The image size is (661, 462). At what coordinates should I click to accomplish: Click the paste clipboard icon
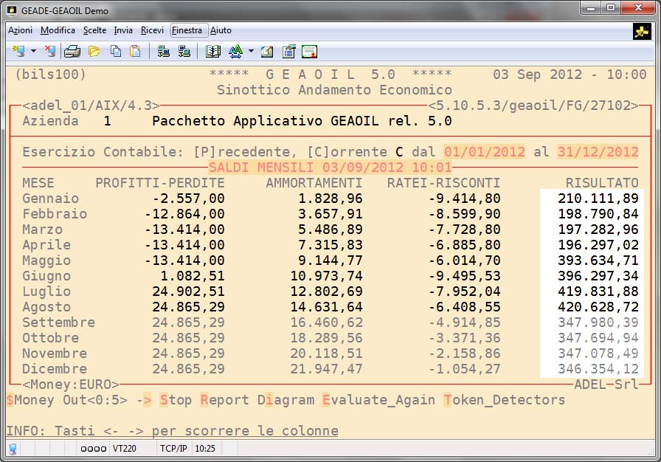pos(135,52)
